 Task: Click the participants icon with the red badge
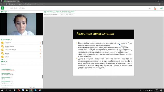pyautogui.click(x=155, y=8)
